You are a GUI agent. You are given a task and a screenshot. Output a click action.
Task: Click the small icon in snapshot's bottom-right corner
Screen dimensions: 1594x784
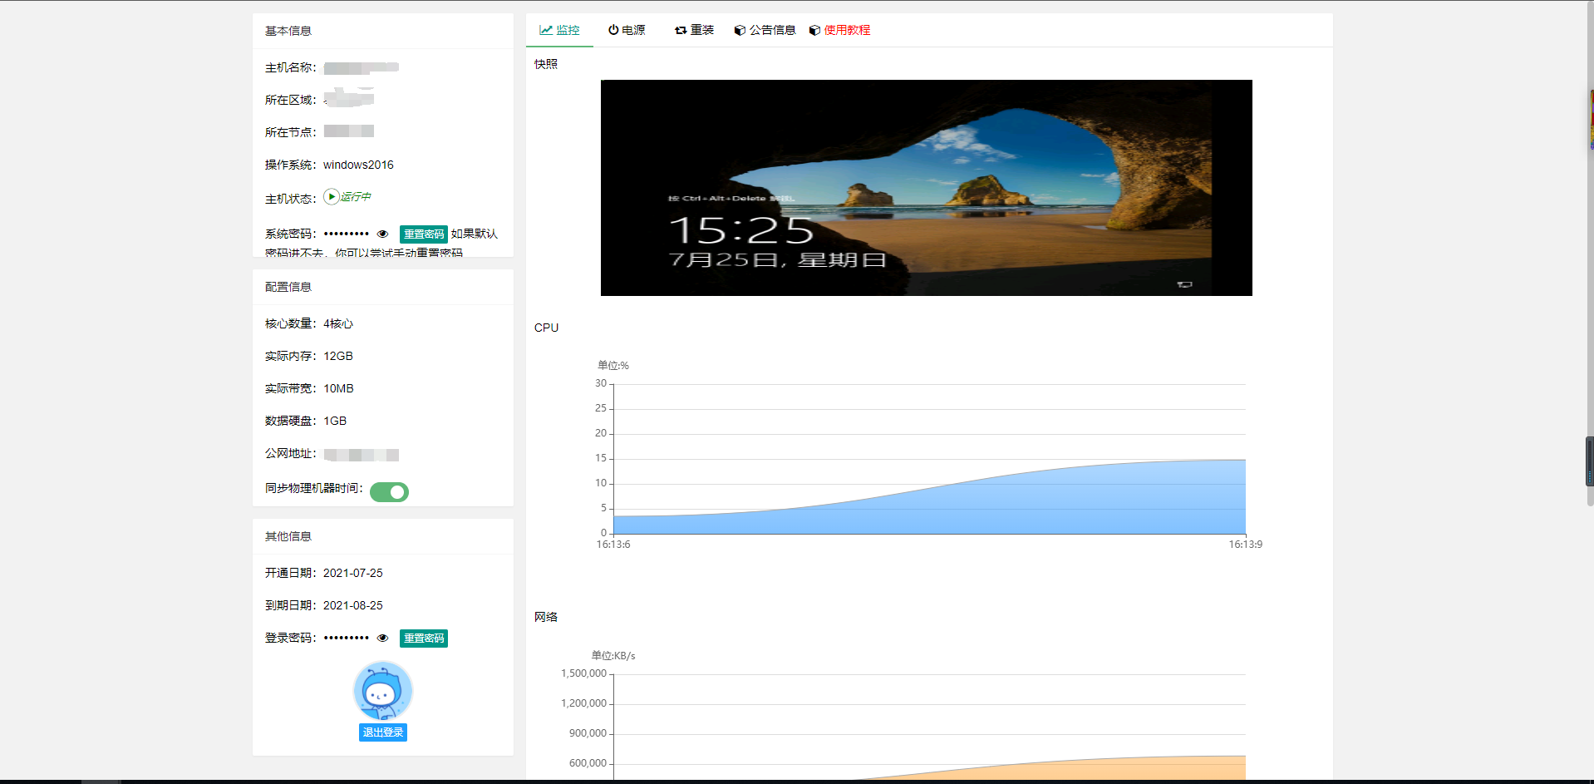click(1184, 284)
